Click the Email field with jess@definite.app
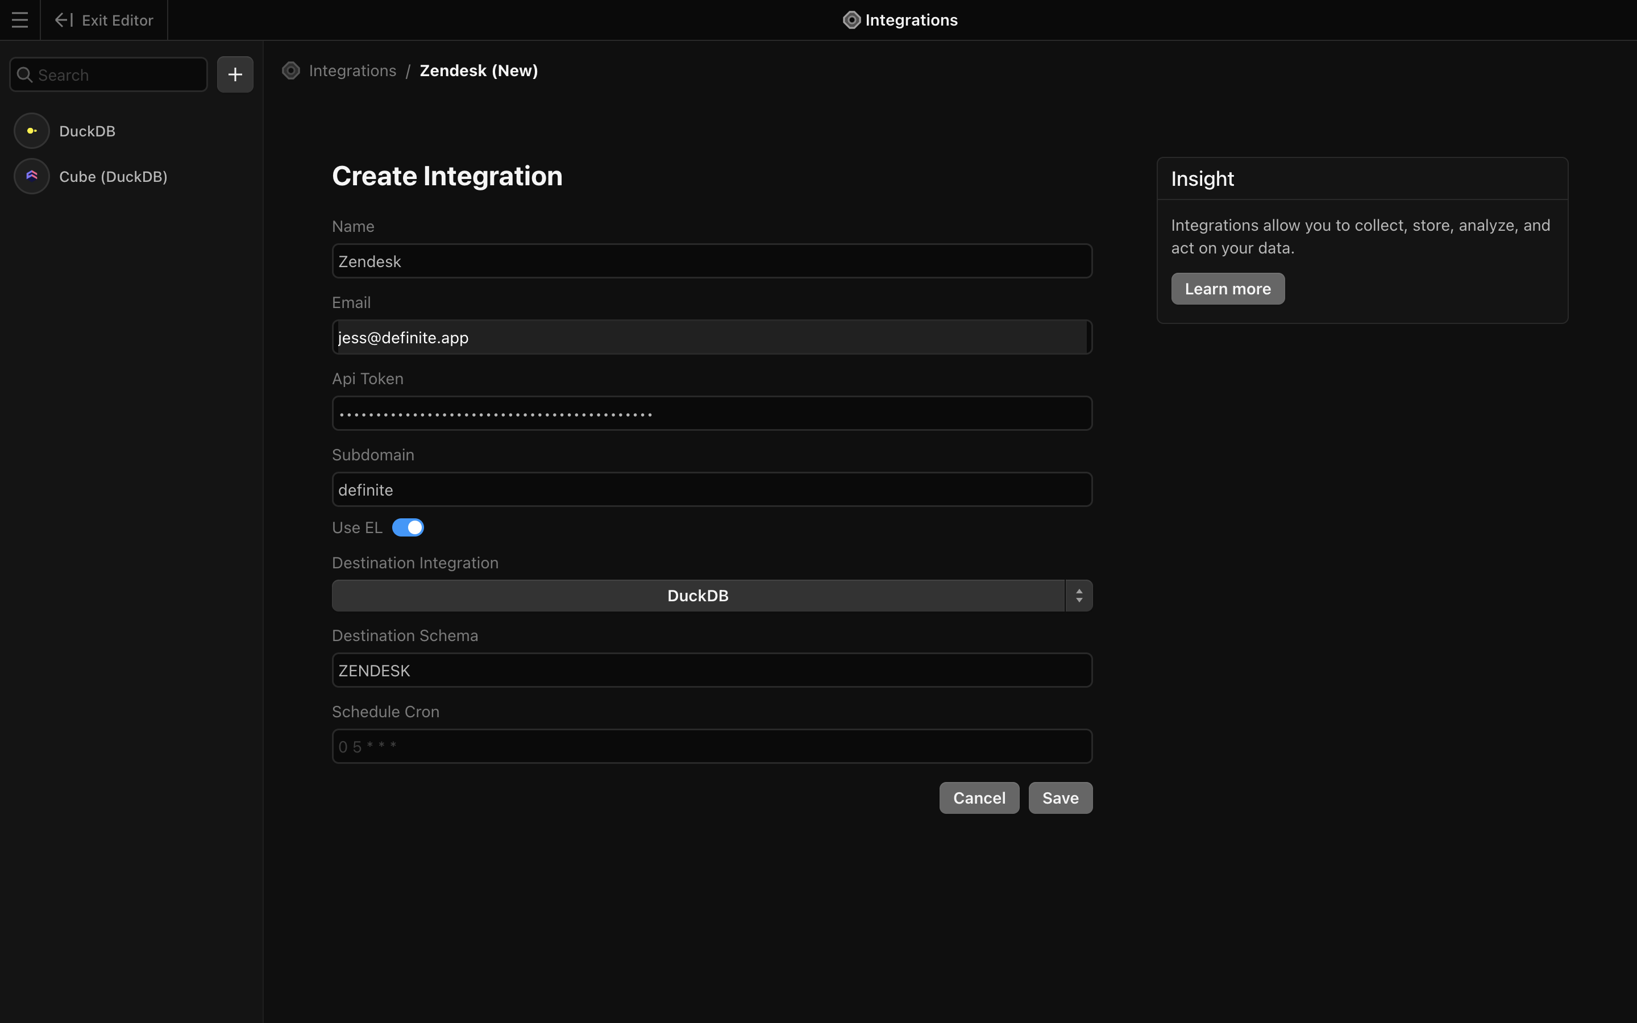 pos(712,338)
